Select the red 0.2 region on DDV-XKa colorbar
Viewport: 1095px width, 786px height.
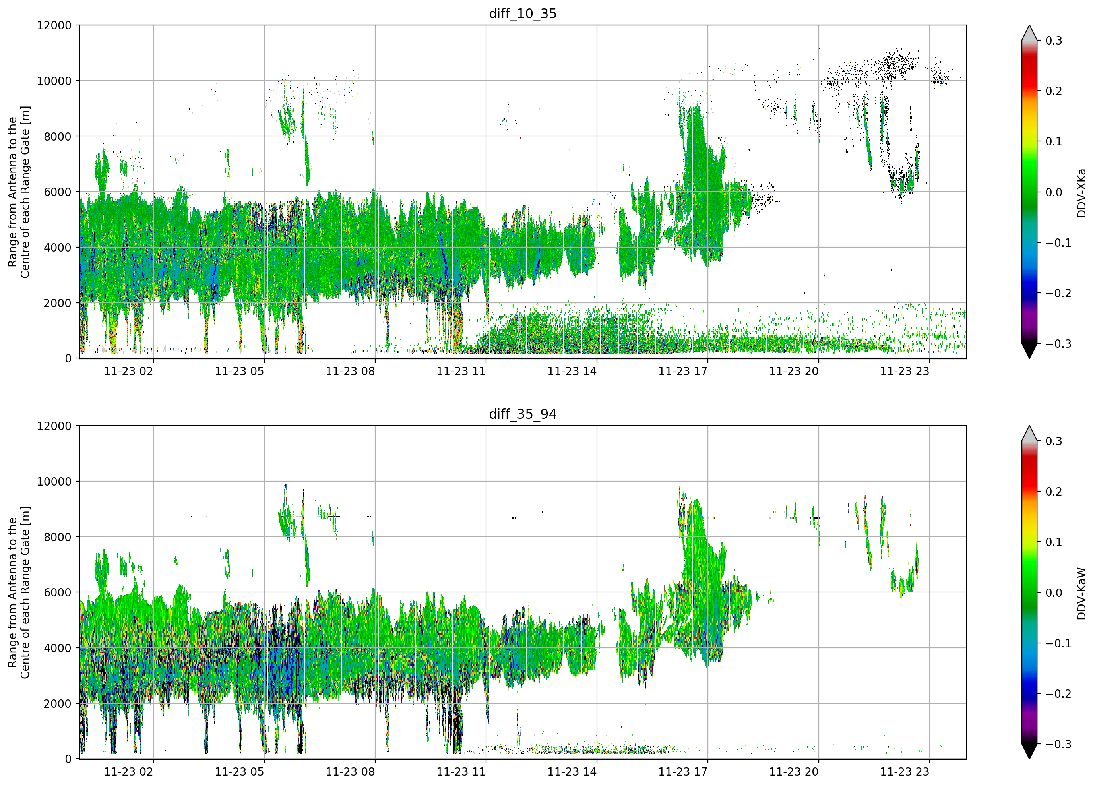tap(1029, 91)
